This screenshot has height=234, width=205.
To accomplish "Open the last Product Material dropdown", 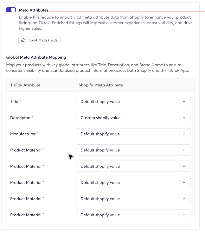I will point(133,215).
